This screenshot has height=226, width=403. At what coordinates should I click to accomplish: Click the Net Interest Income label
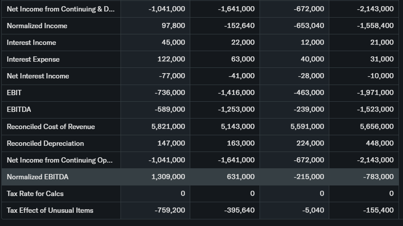click(38, 76)
